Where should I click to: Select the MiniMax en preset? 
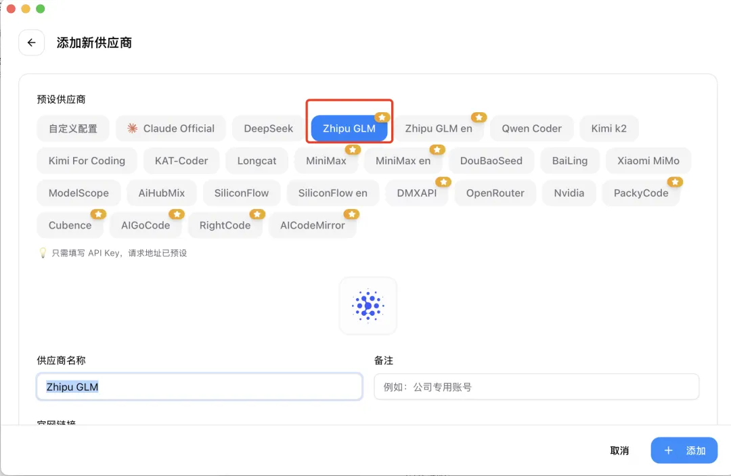click(403, 161)
